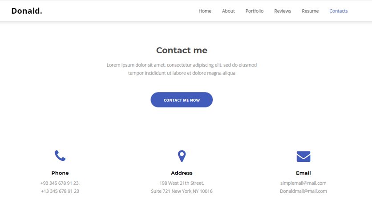This screenshot has width=372, height=215.
Task: Click the Address heading label
Action: tap(182, 173)
